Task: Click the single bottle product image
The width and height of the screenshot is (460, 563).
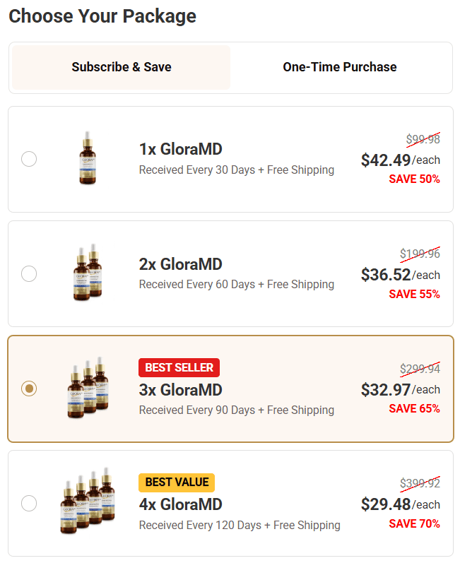Action: 88,158
